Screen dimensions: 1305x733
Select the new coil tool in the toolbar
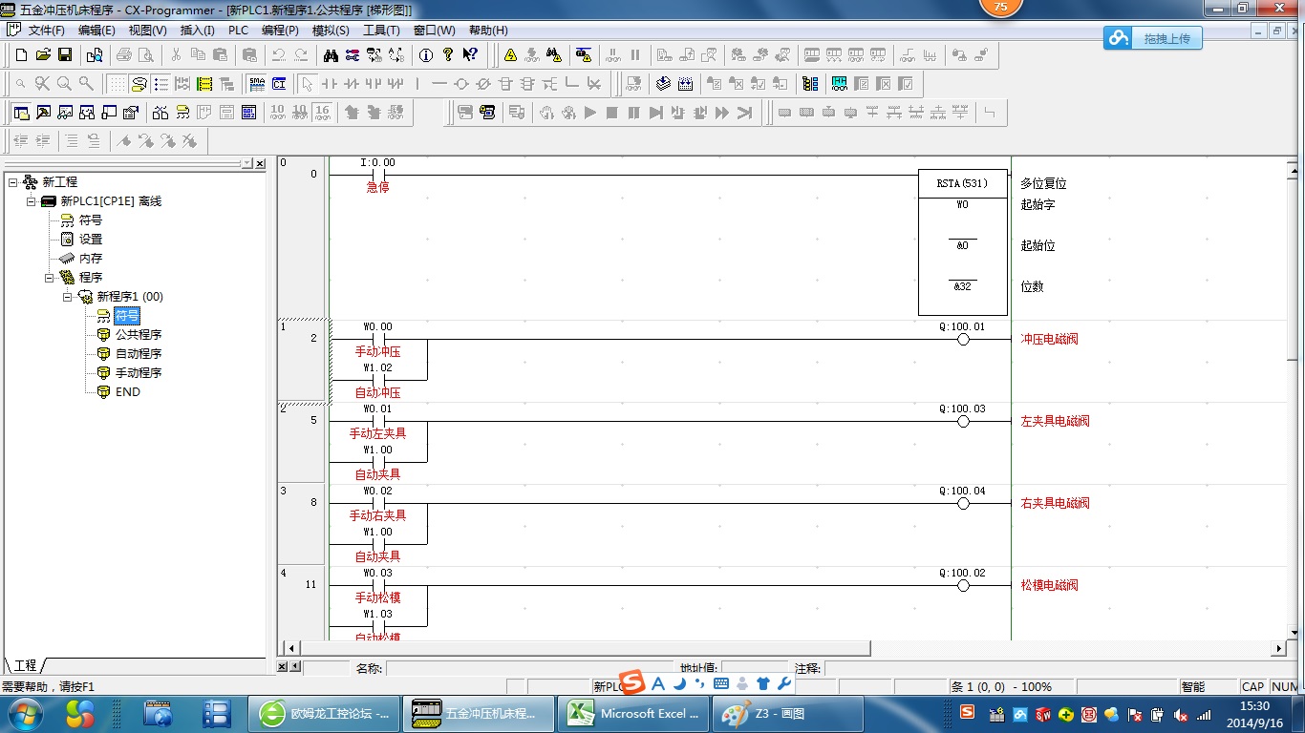pyautogui.click(x=460, y=84)
